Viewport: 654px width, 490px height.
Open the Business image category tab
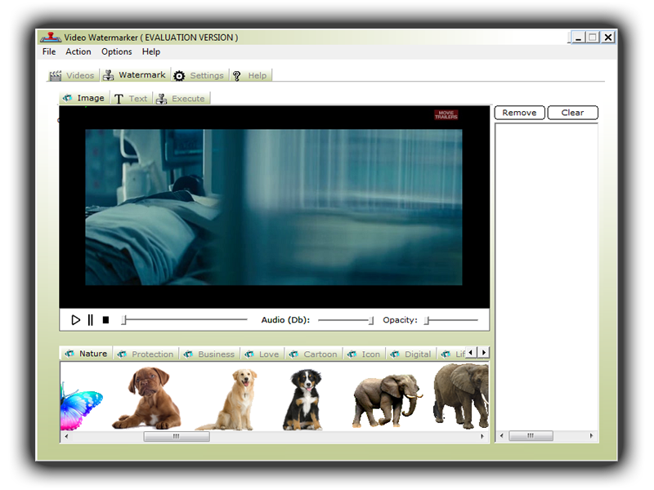pos(210,354)
